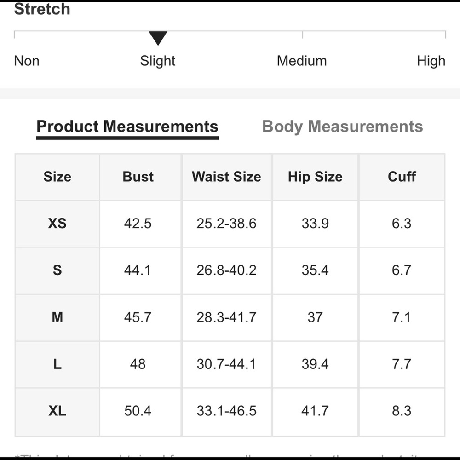Click the L hip value 39.4
Image resolution: width=460 pixels, height=460 pixels.
click(315, 364)
